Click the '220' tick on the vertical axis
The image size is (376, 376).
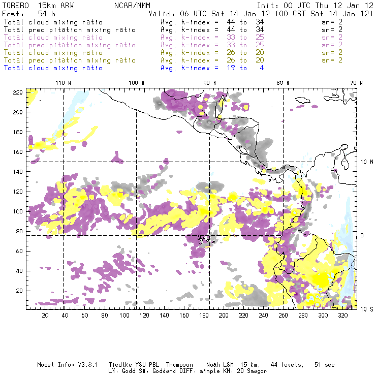coord(18,92)
